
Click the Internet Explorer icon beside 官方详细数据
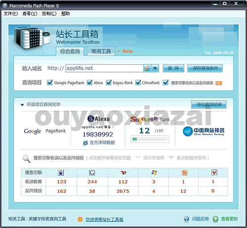tap(85, 143)
